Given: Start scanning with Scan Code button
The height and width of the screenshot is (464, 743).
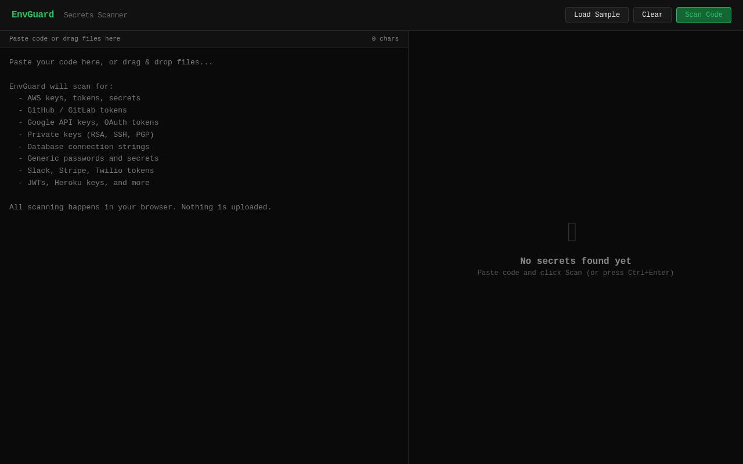Looking at the screenshot, I should tap(704, 15).
